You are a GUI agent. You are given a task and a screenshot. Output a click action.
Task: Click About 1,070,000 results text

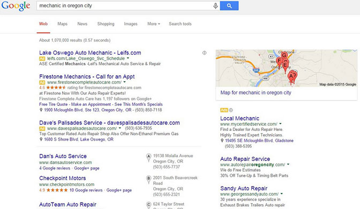point(74,40)
